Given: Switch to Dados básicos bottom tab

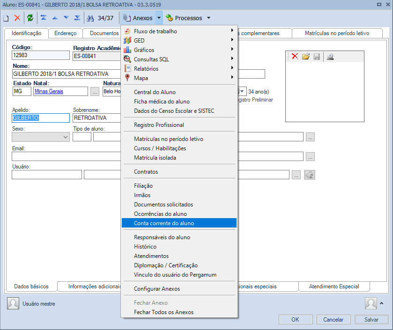Looking at the screenshot, I should [x=31, y=286].
